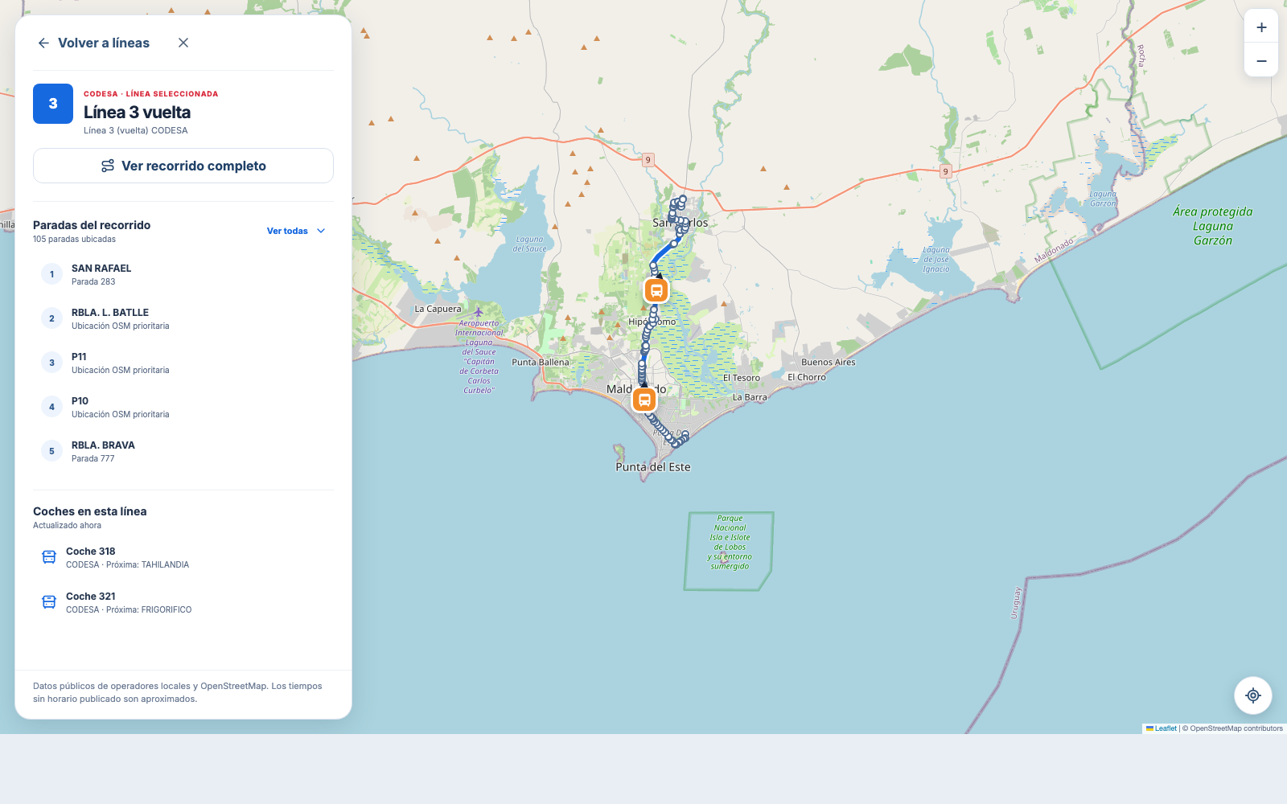
Task: Click the blue line 3 badge
Action: pyautogui.click(x=53, y=104)
